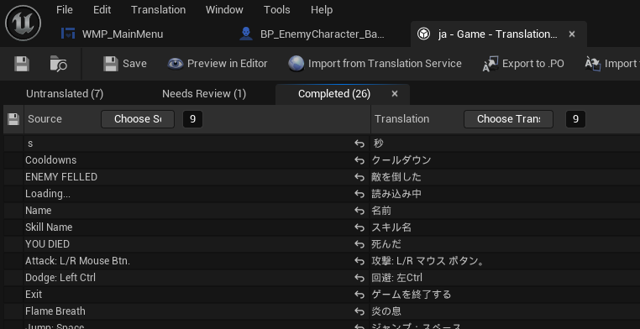Viewport: 640px width, 329px height.
Task: Click the Source font size field
Action: click(x=192, y=119)
